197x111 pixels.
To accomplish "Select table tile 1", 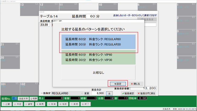I will (x=186, y=9).
